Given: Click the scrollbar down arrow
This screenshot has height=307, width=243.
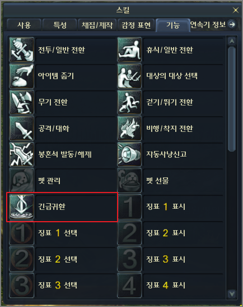Looking at the screenshot, I should (x=232, y=294).
